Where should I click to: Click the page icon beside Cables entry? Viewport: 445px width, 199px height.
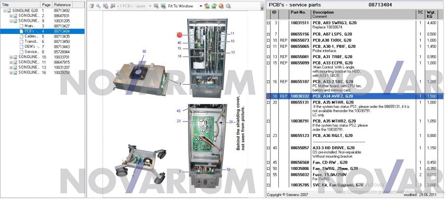(21, 36)
